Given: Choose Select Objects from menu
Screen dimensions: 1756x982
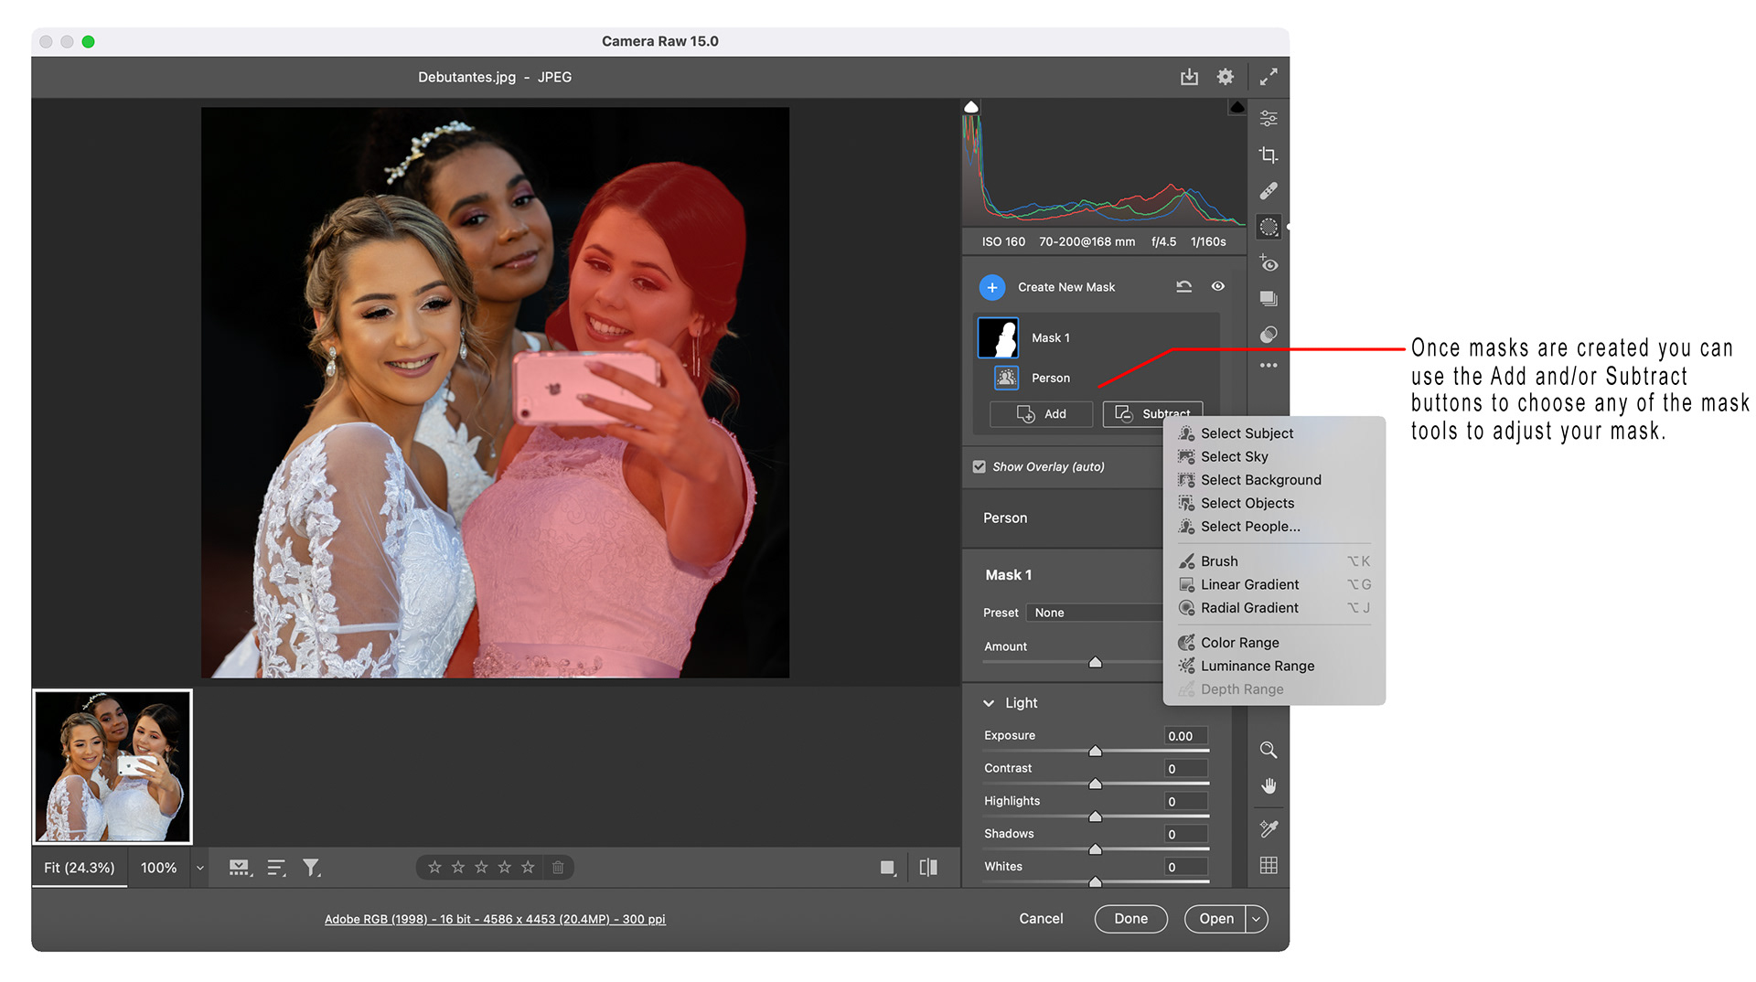Looking at the screenshot, I should [1247, 503].
